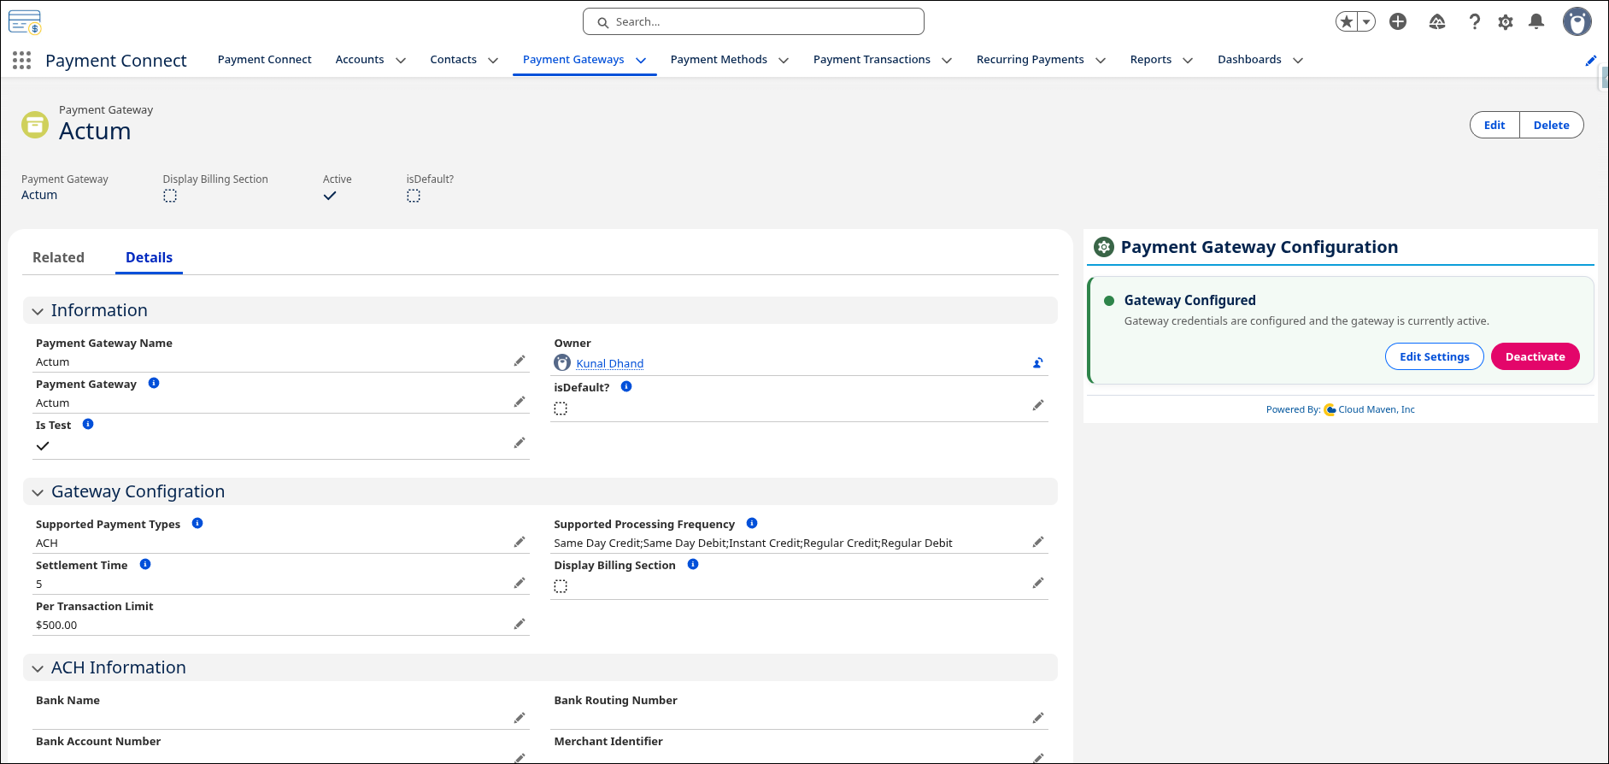Open the global actions plus icon
Image resolution: width=1609 pixels, height=764 pixels.
point(1398,22)
